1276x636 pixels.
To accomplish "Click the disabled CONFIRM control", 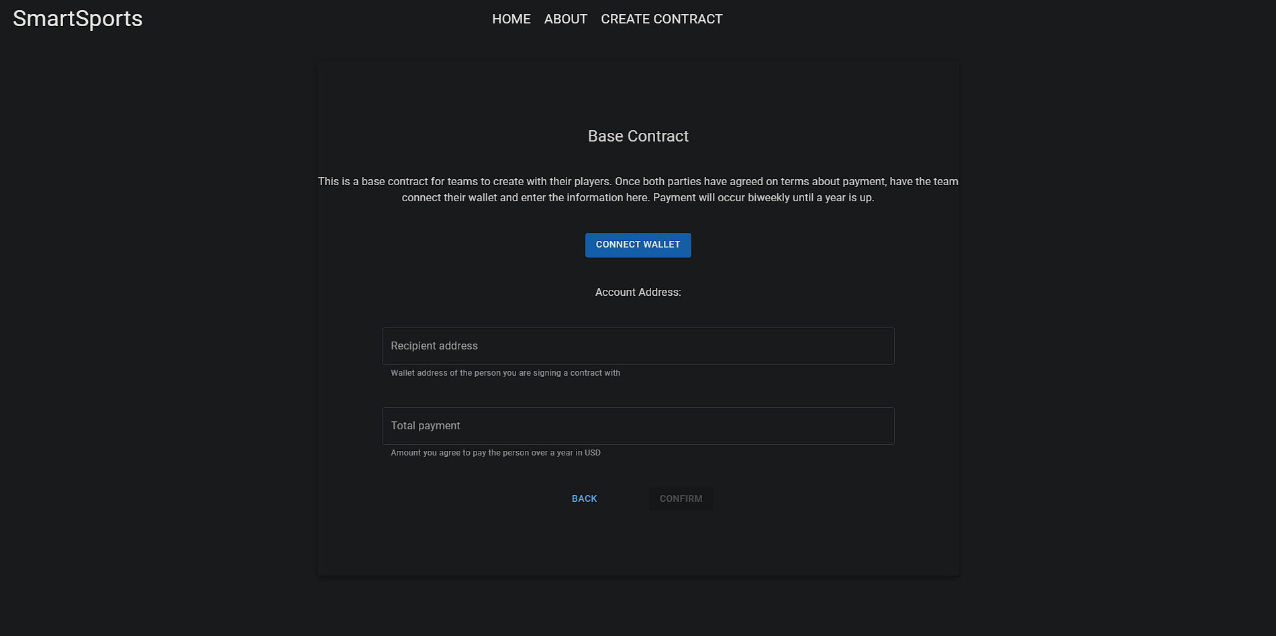I will (681, 498).
